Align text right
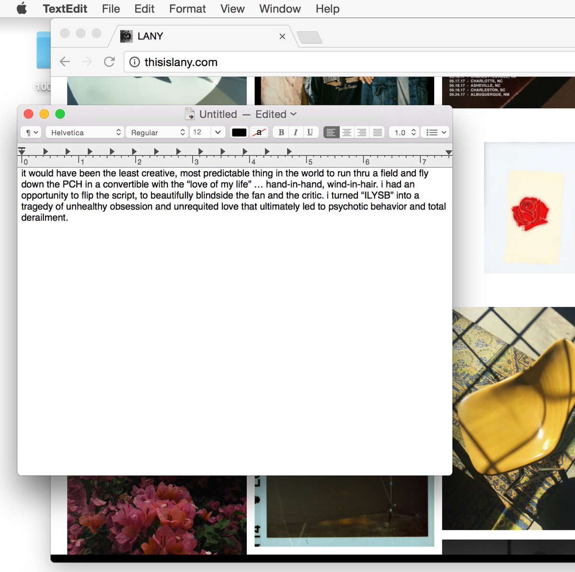This screenshot has width=575, height=572. coord(362,132)
